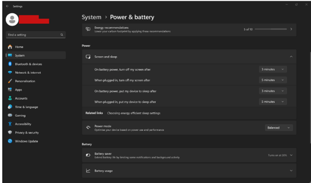Open Windows Update page
This screenshot has width=311, height=183.
[36, 141]
